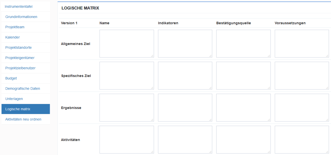331x155 pixels.
Task: Go to Grundinformationen section
Action: (25, 17)
